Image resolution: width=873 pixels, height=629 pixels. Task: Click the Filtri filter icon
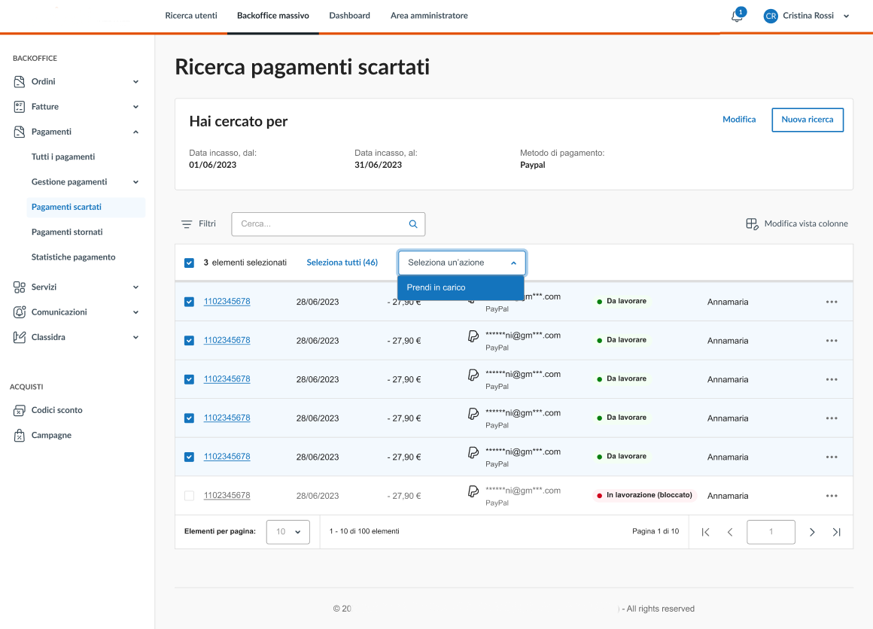[x=187, y=224]
